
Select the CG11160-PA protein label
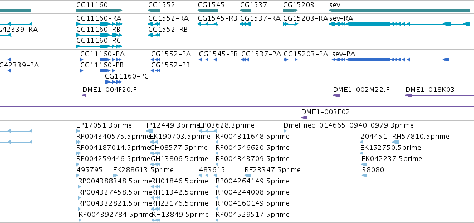102,54
